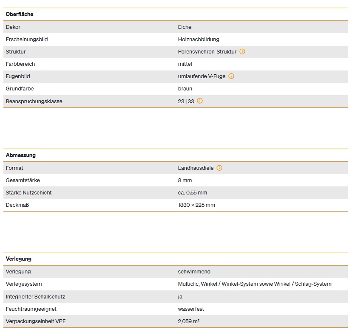The width and height of the screenshot is (356, 335).
Task: Click the 'Fugenbild' label
Action: coord(18,76)
